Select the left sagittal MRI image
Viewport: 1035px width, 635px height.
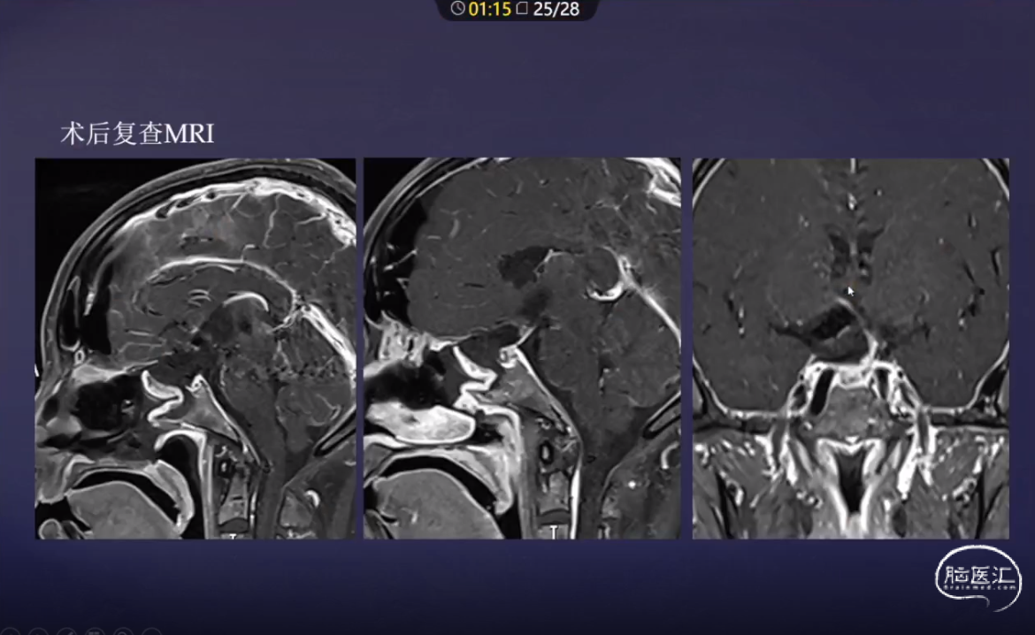coord(195,348)
